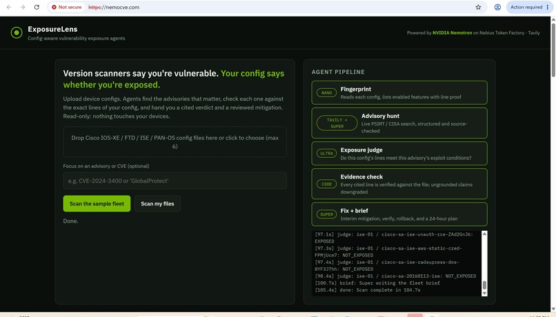Image resolution: width=556 pixels, height=317 pixels.
Task: Click the TAVILY + SUPER badge
Action: (337, 123)
